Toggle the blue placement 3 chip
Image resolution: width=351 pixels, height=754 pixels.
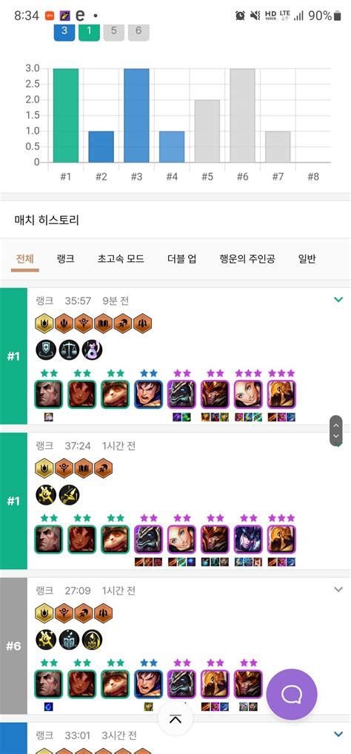click(64, 30)
